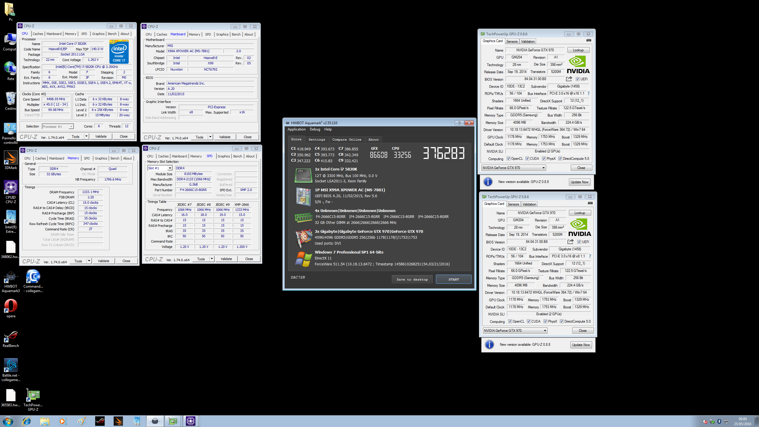Open Windows Explorer from taskbar

(x=45, y=421)
